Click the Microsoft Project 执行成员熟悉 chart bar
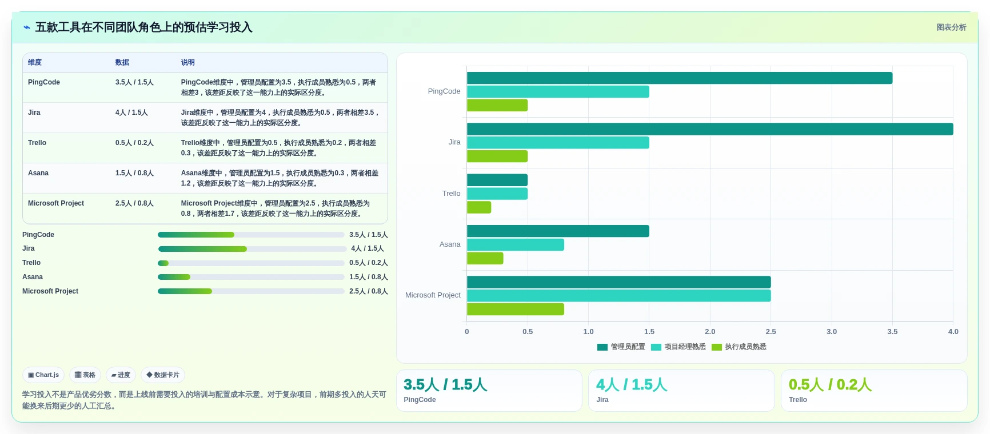Image resolution: width=990 pixels, height=434 pixels. coord(516,310)
